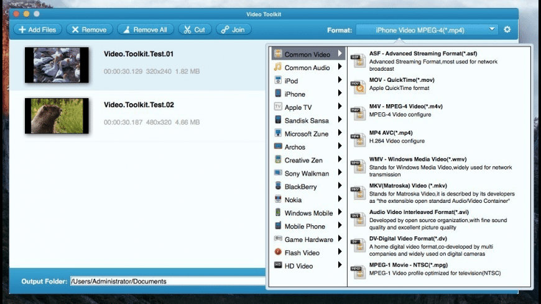The image size is (541, 304).
Task: Select the Video.Toolkit.Test.01 thumbnail
Action: coord(57,65)
